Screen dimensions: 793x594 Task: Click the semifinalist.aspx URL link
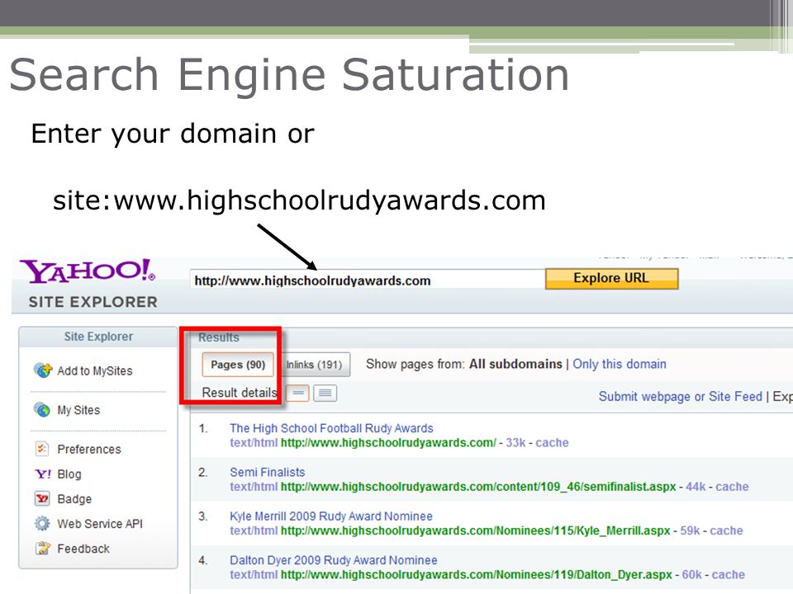click(x=478, y=487)
